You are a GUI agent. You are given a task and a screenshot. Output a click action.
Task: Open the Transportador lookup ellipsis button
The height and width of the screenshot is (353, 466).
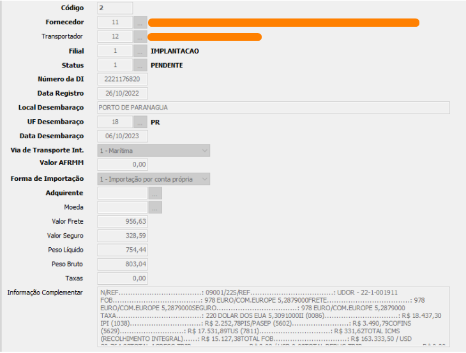[x=140, y=36]
